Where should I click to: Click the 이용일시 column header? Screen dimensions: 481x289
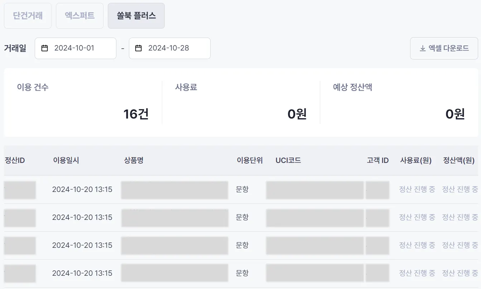[66, 160]
